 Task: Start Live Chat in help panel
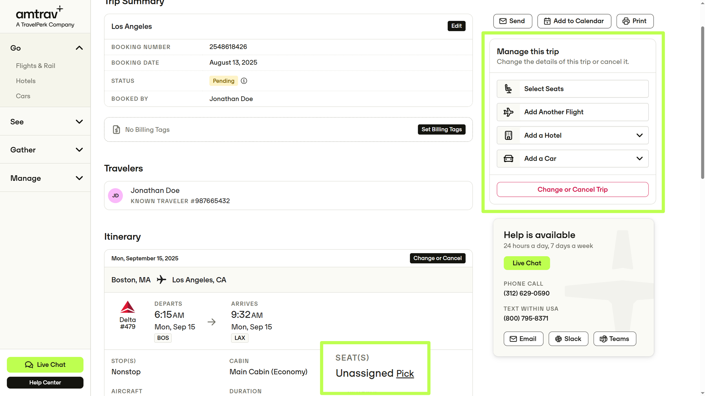tap(527, 263)
